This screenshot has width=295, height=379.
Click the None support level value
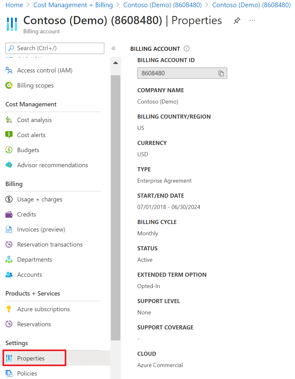[x=144, y=312]
